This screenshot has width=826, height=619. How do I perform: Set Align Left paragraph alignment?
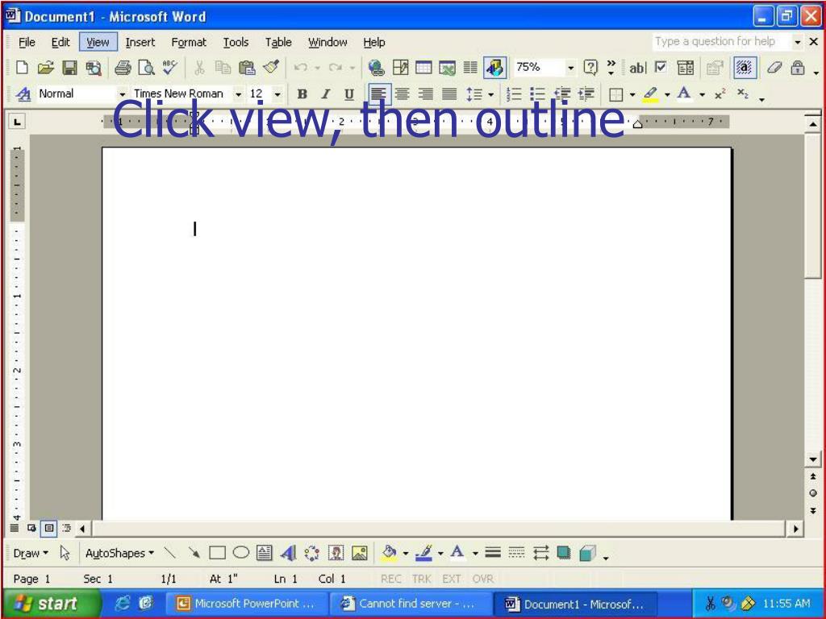coord(379,94)
